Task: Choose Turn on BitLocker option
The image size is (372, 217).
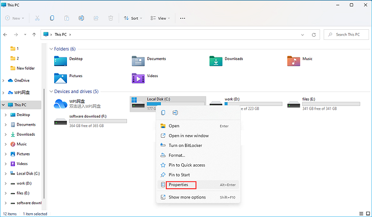Action: click(185, 145)
